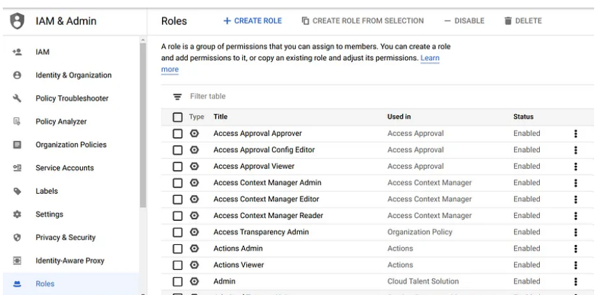Click the filter table icon
The width and height of the screenshot is (599, 295).
point(177,96)
